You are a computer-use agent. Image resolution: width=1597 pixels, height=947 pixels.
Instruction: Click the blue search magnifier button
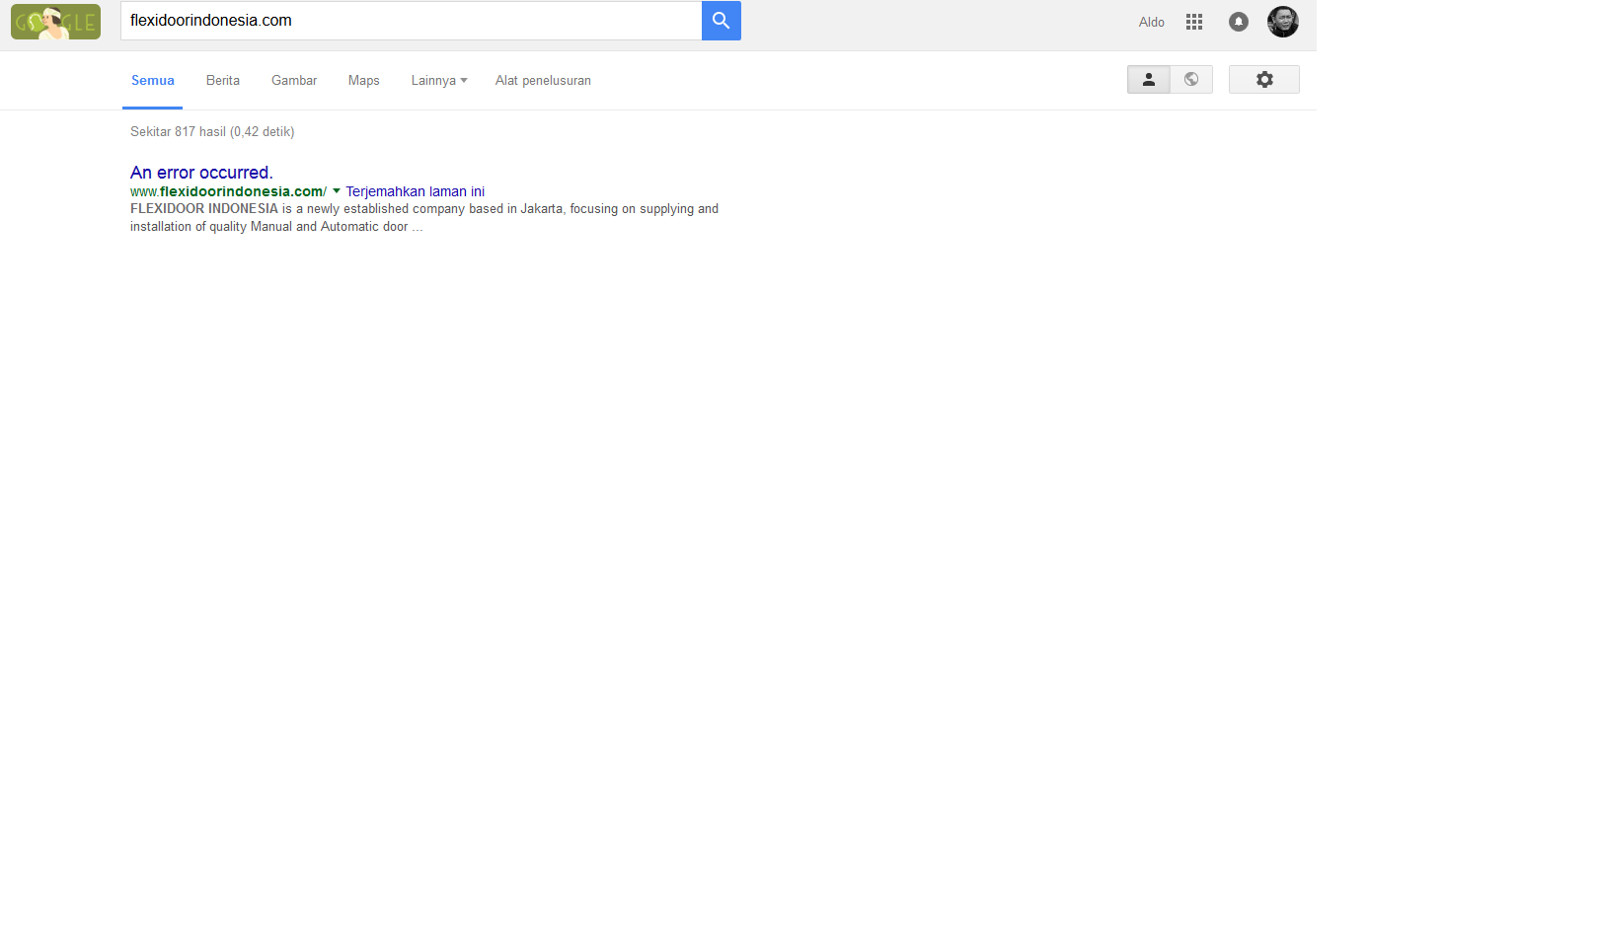click(x=722, y=21)
